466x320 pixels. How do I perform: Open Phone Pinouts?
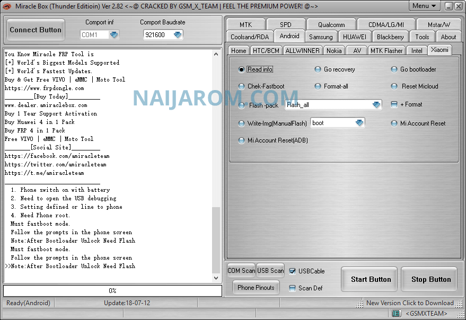tap(256, 287)
